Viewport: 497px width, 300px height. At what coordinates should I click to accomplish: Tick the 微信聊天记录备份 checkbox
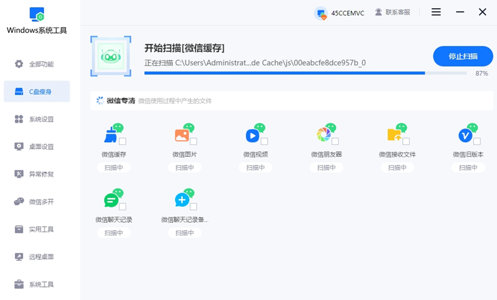coord(193,206)
